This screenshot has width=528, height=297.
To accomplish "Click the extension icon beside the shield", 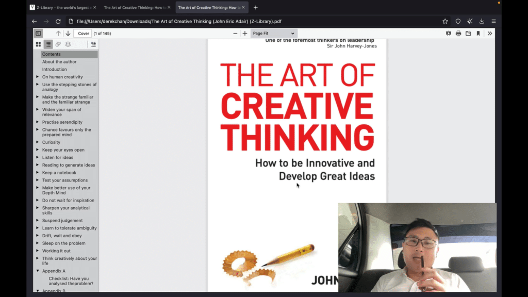I will pos(470,21).
